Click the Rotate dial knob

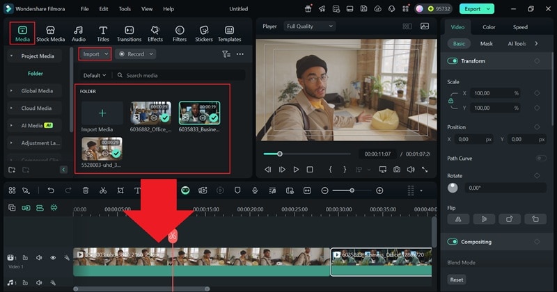pyautogui.click(x=453, y=188)
